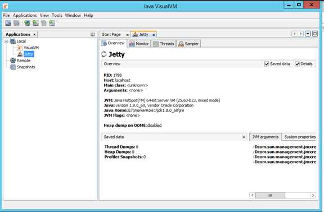The height and width of the screenshot is (212, 324).
Task: Click the Add JMX Connection toolbar icon
Action: (35, 23)
